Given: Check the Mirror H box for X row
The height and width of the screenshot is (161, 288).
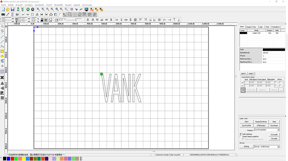Looking at the screenshot, I should (x=276, y=82).
